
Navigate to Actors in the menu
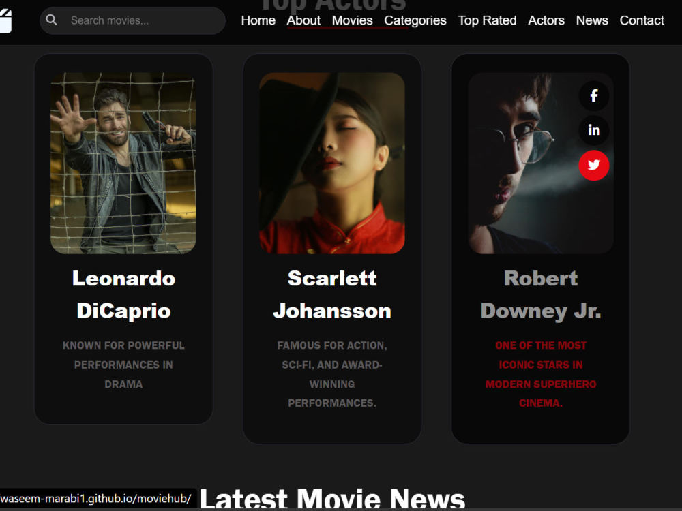pos(546,20)
